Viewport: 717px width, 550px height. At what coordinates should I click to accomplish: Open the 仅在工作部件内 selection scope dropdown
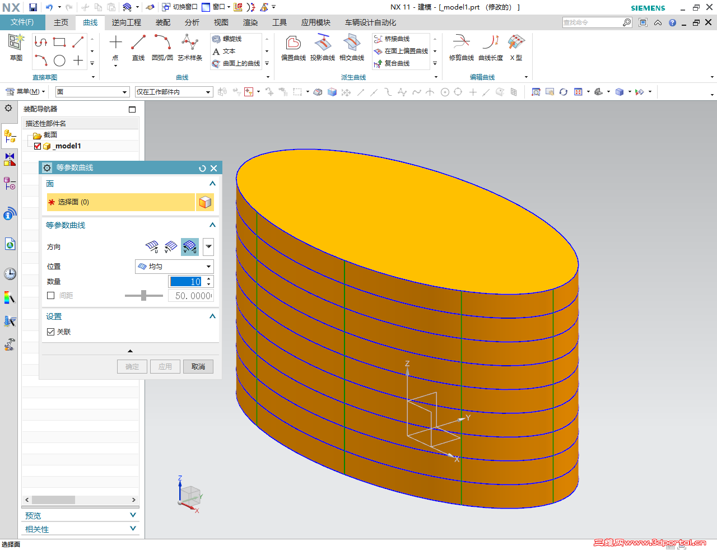tap(174, 92)
